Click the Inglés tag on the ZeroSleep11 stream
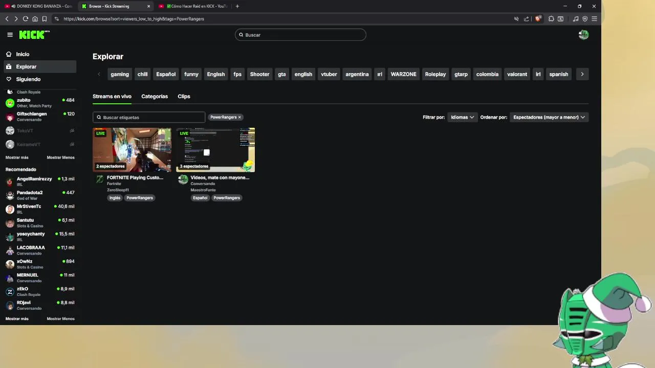655x368 pixels. coord(115,198)
